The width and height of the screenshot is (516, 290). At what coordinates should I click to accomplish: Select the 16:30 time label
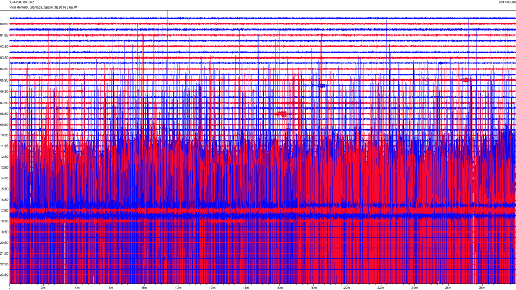[4, 200]
